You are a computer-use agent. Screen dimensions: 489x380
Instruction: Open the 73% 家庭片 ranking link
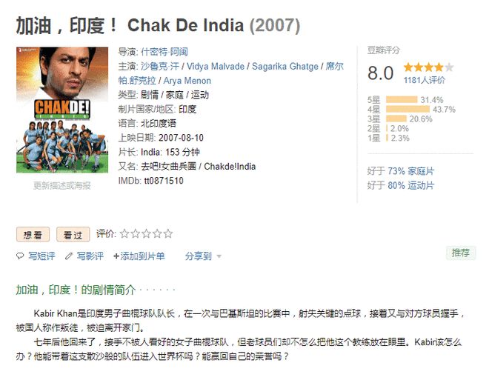410,171
